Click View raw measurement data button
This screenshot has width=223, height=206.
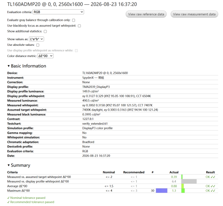[194, 14]
